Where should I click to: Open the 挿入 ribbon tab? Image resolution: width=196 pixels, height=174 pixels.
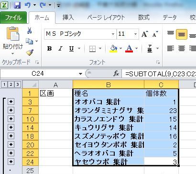coord(68,18)
